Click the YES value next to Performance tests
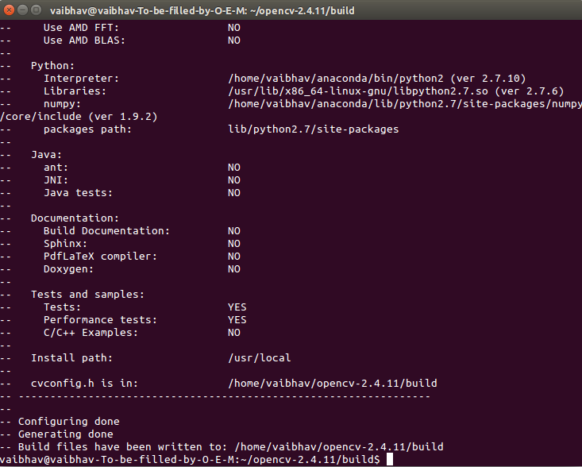Screen dimensions: 582x467 (x=237, y=319)
